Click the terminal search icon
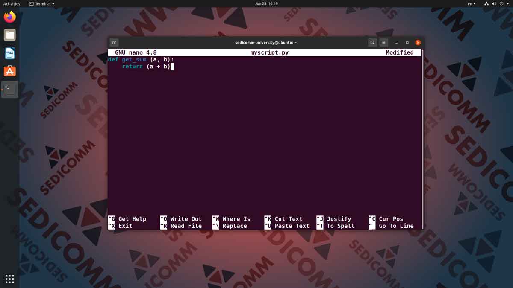Image resolution: width=513 pixels, height=288 pixels. [372, 43]
